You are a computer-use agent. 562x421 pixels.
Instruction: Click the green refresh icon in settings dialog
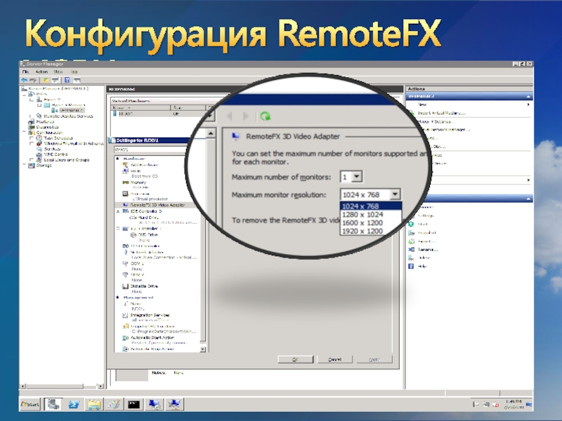(x=266, y=116)
